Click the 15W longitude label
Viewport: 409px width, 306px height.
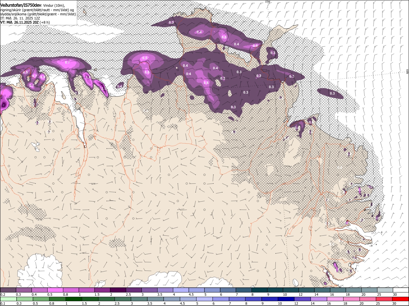[x=268, y=2]
